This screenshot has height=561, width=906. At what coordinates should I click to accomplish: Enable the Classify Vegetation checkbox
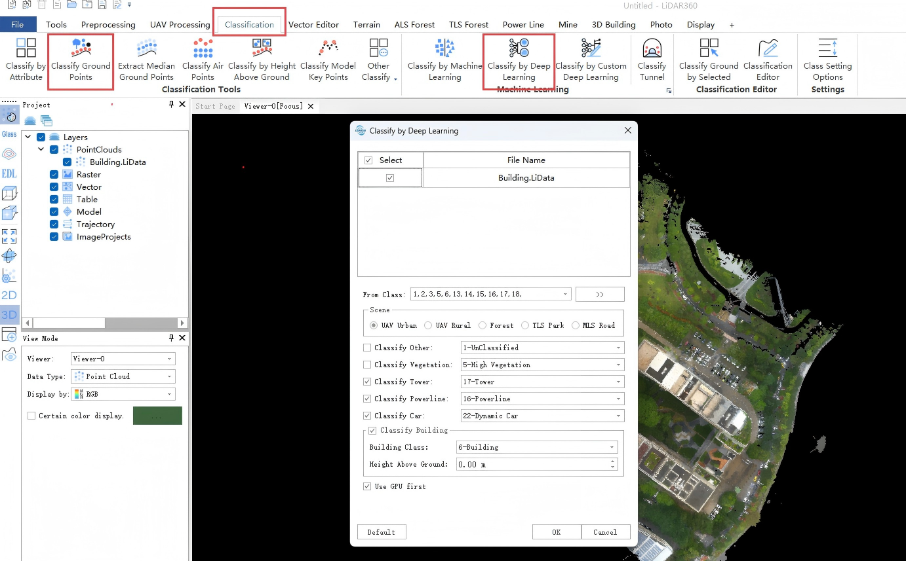367,365
